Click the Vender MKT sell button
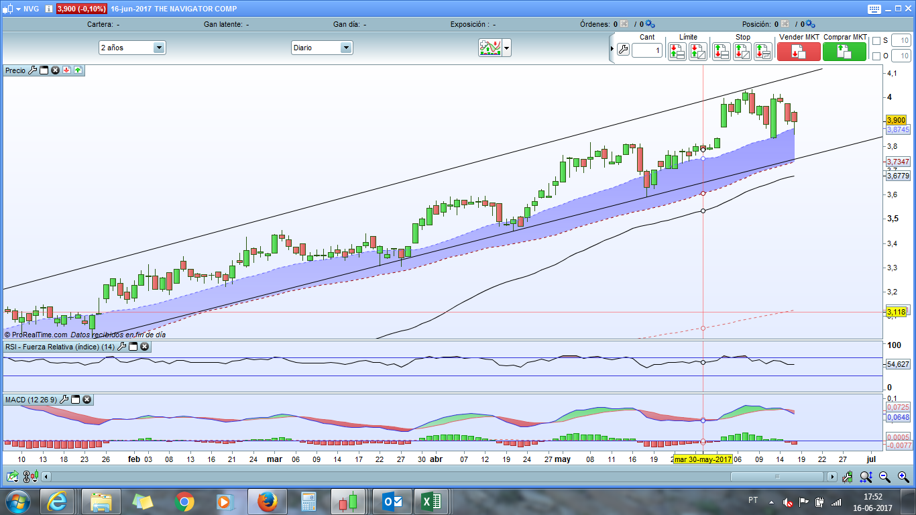The image size is (916, 515). (x=799, y=52)
